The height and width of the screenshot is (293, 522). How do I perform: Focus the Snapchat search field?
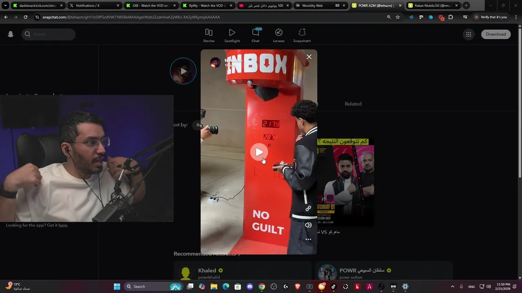[x=49, y=34]
